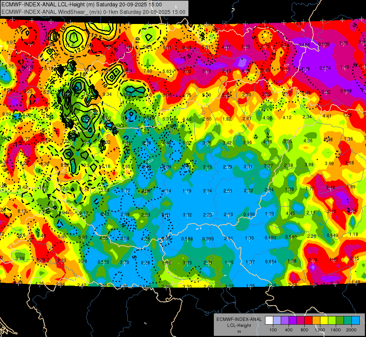Viewport: 366px width, 337px height.
Task: Click the legend tick label 1600
Action: pyautogui.click(x=336, y=330)
